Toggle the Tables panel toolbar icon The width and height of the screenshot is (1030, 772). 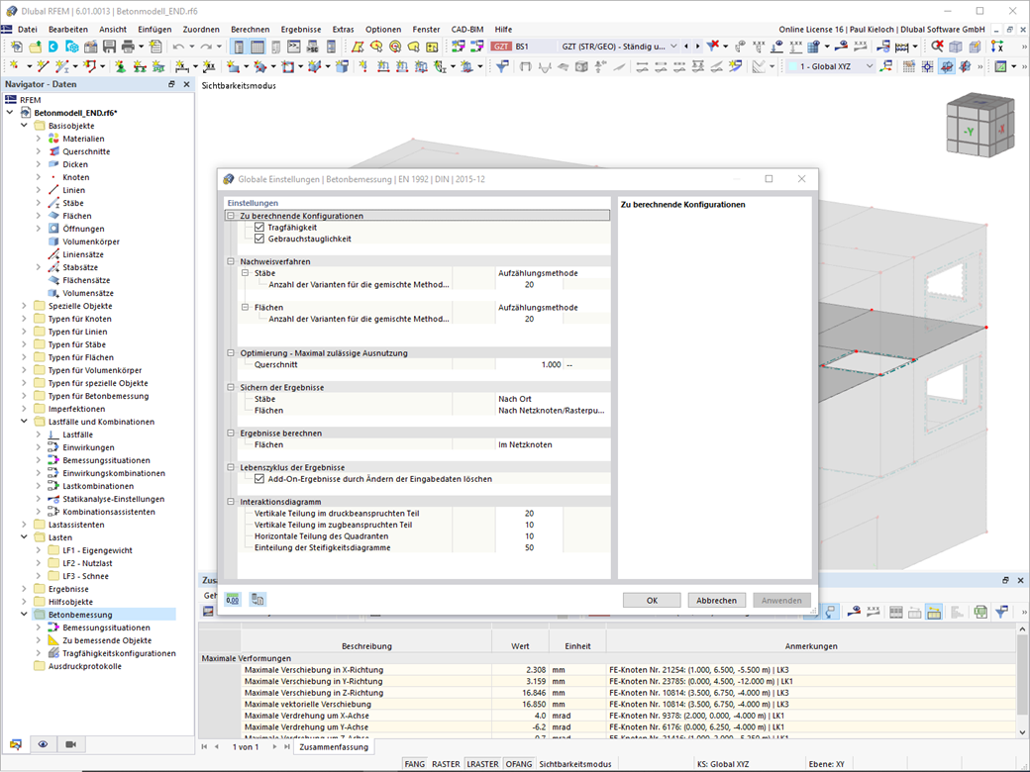coord(257,47)
